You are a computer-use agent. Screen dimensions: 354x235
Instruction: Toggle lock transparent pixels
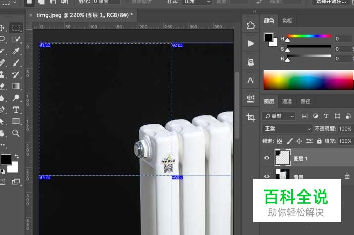pyautogui.click(x=280, y=141)
